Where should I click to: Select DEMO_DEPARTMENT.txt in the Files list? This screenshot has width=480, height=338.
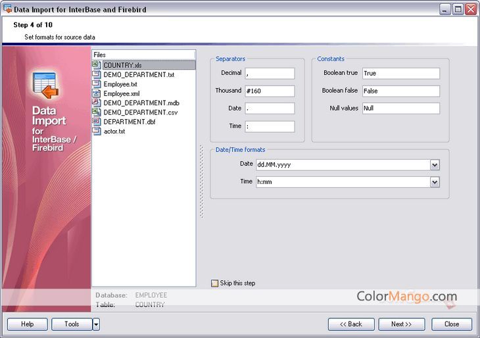(139, 75)
